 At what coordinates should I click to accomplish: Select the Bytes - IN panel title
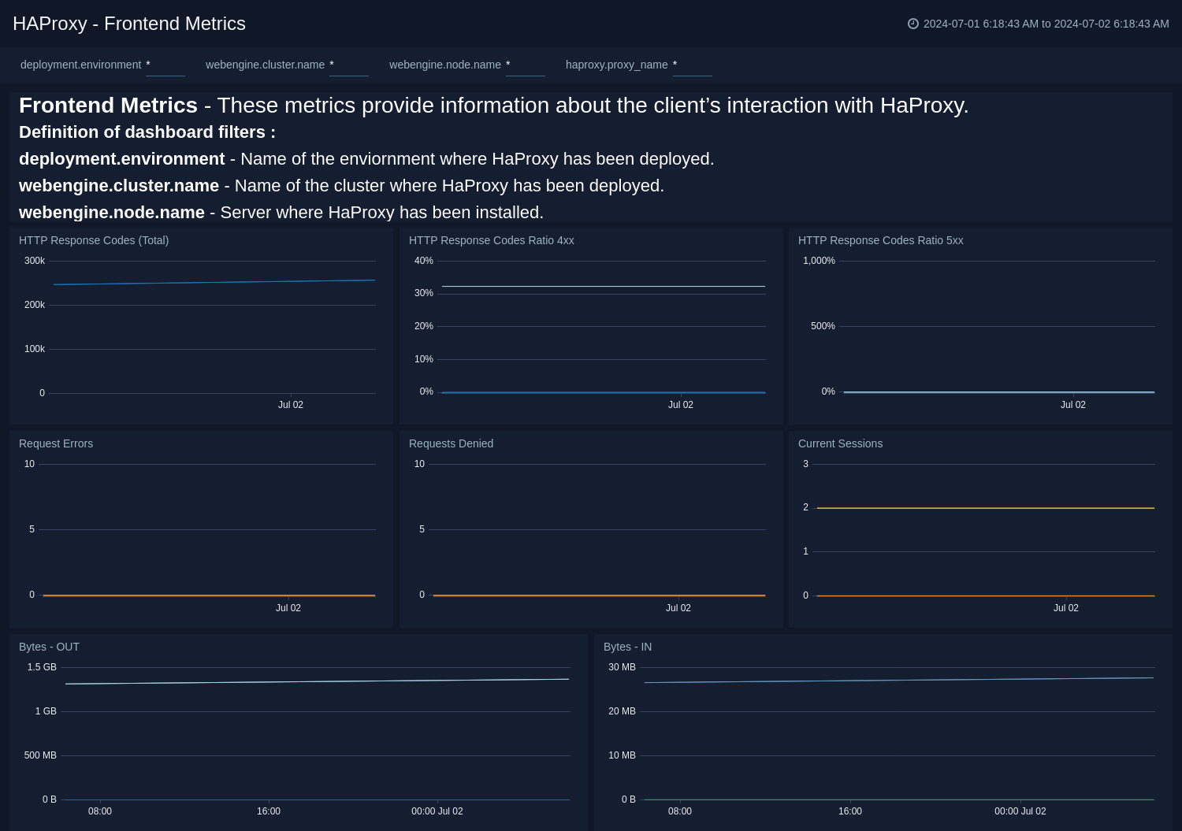(627, 647)
